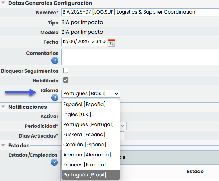Click the help icon under Estados/Empleados
Image resolution: width=219 pixels, height=181 pixels.
(x=54, y=162)
